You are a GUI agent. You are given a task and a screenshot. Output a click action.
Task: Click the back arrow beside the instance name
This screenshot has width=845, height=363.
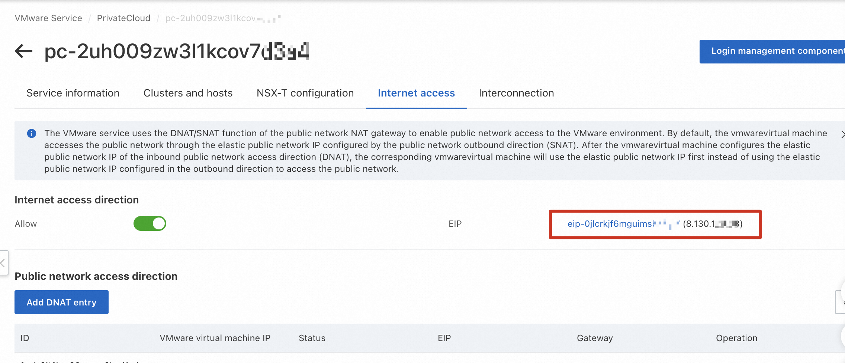tap(24, 51)
